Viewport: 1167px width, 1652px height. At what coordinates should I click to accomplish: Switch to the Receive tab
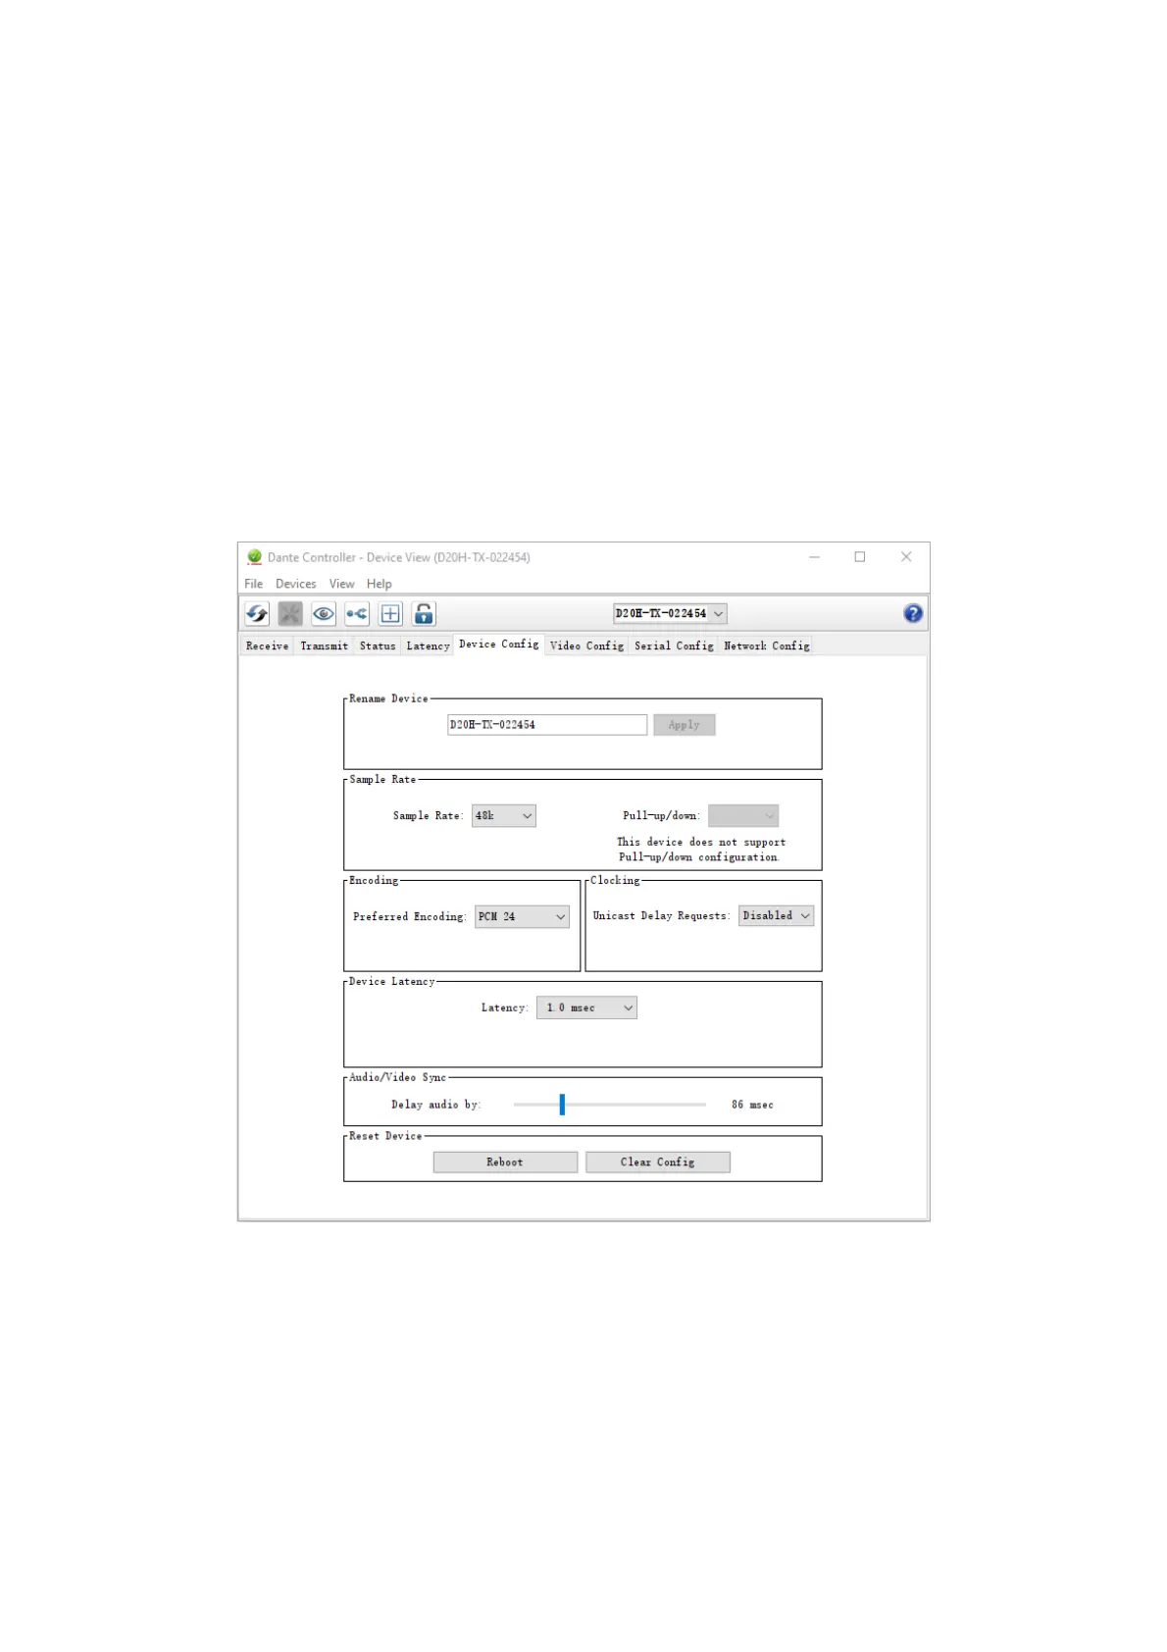(x=268, y=645)
